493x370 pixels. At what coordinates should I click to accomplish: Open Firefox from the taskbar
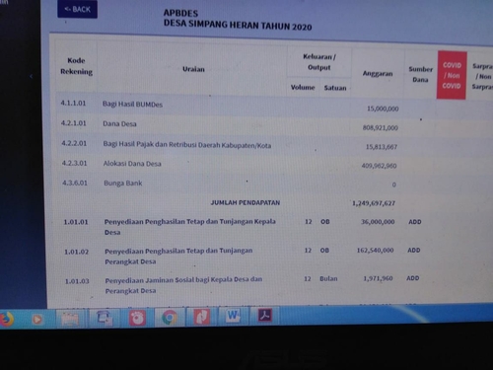[x=6, y=319]
